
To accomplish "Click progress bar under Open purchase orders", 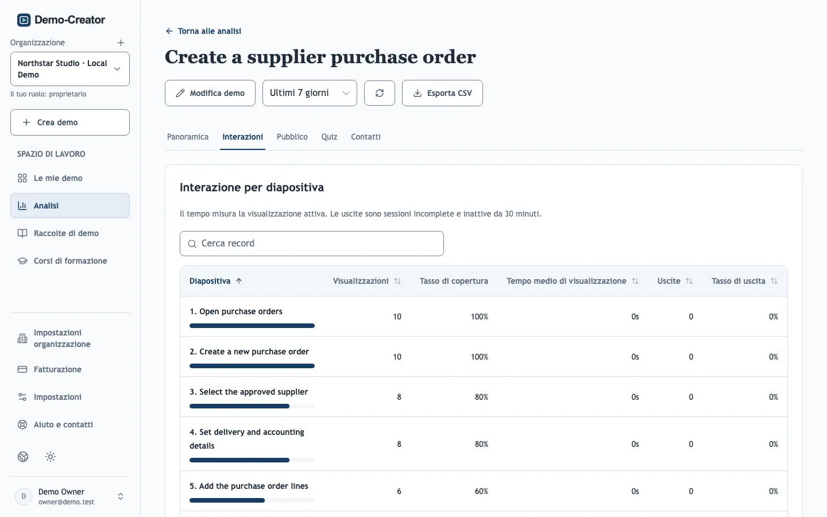I will tap(252, 326).
